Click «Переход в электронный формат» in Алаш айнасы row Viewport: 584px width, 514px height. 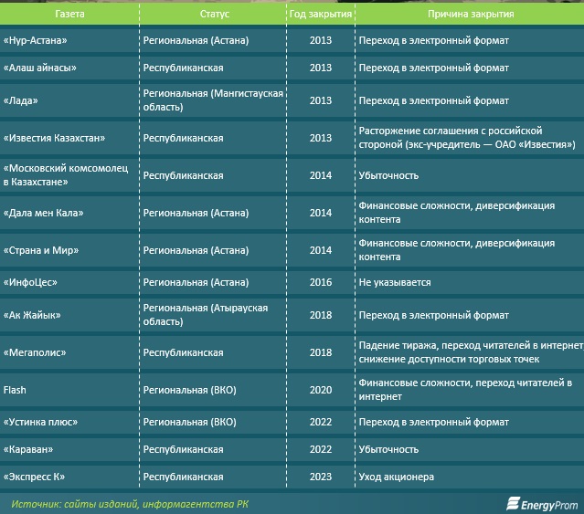coord(433,68)
